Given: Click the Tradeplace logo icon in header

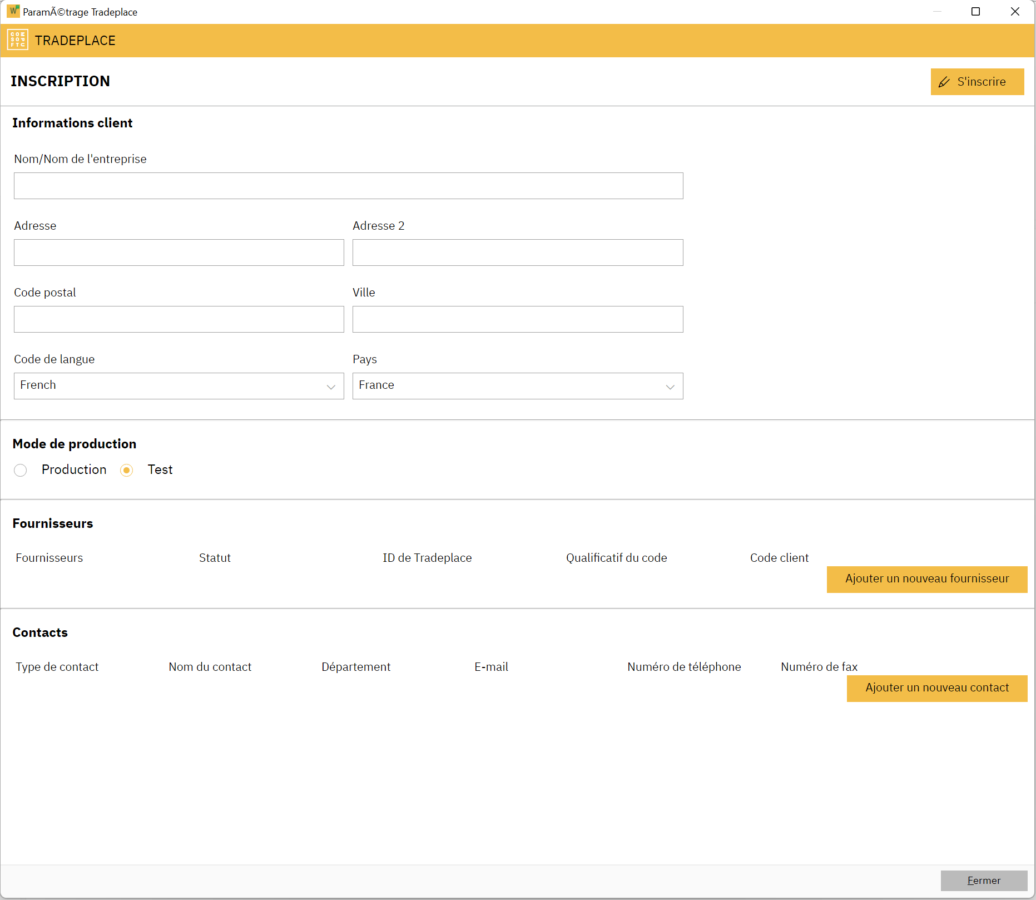Looking at the screenshot, I should (x=18, y=40).
